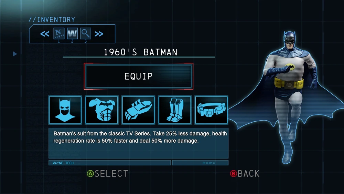Go to next inventory page with right arrows
Viewport: 344px width, 194px height.
99,34
